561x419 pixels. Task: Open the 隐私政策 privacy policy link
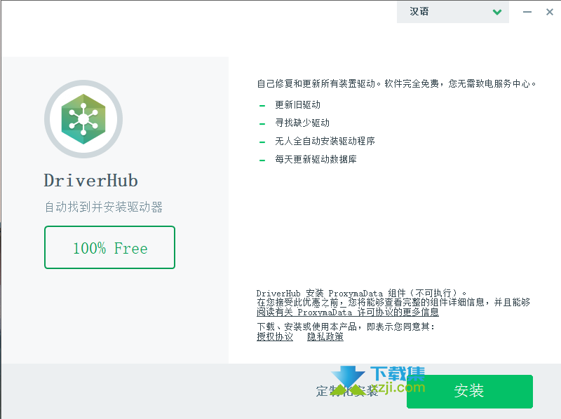pos(325,337)
